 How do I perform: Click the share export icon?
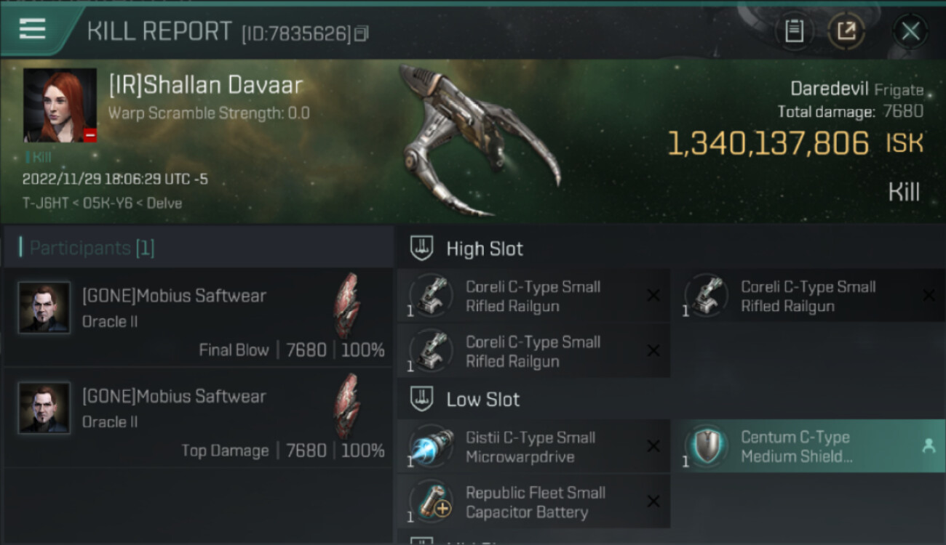[x=846, y=31]
